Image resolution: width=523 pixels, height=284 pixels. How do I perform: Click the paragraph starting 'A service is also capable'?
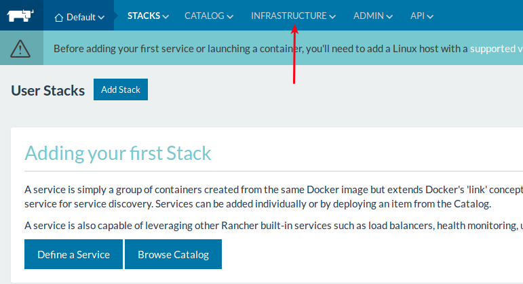coord(273,226)
